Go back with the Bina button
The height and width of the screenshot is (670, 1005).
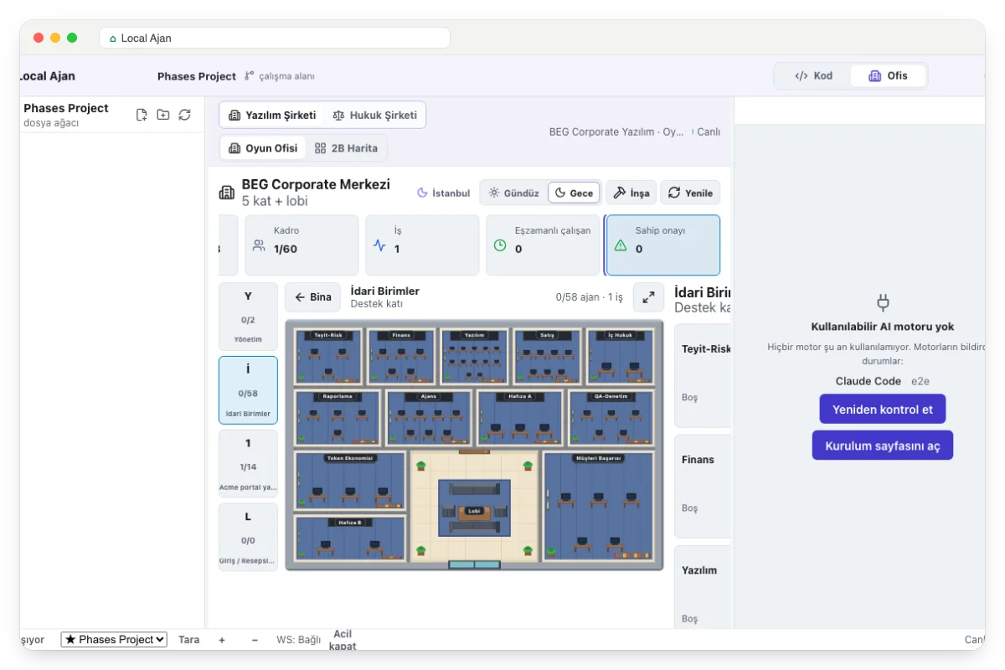[312, 297]
